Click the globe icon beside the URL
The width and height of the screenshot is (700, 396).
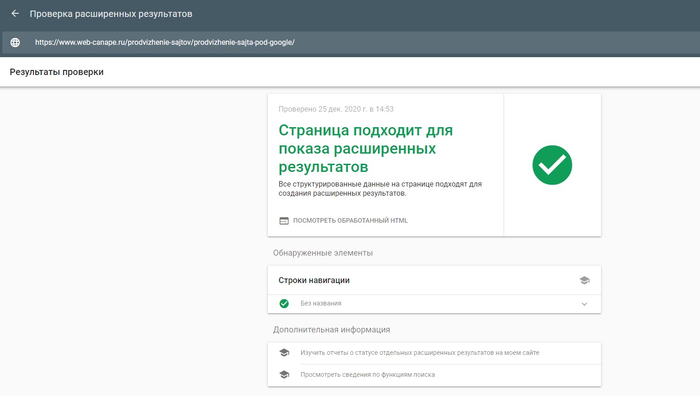tap(16, 42)
